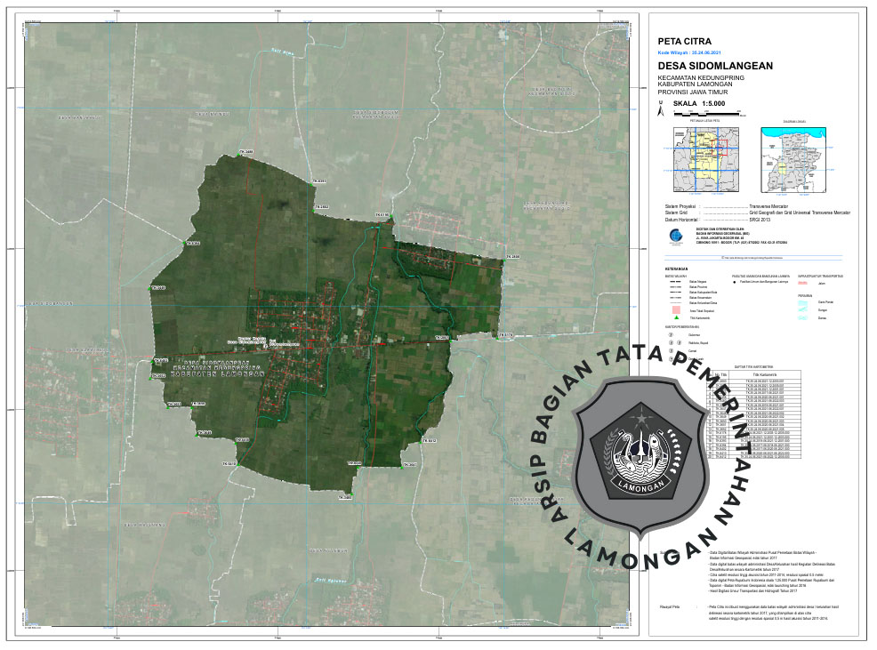Click the Jalan road symbol in legend
The image size is (877, 650).
(x=802, y=283)
